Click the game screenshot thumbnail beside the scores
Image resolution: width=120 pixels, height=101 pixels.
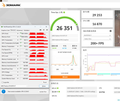click(117, 28)
